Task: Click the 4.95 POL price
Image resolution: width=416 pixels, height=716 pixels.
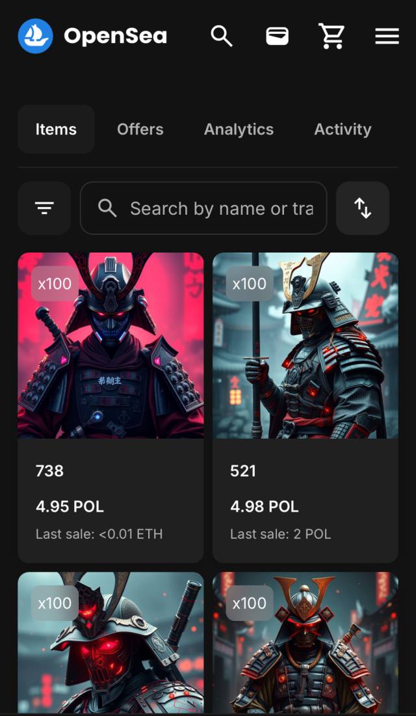Action: (x=70, y=506)
